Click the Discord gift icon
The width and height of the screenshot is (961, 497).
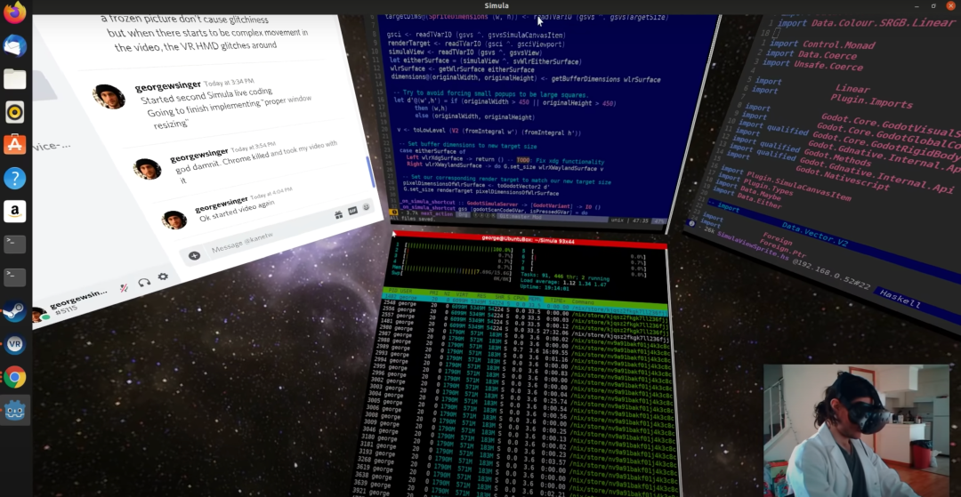pyautogui.click(x=338, y=214)
